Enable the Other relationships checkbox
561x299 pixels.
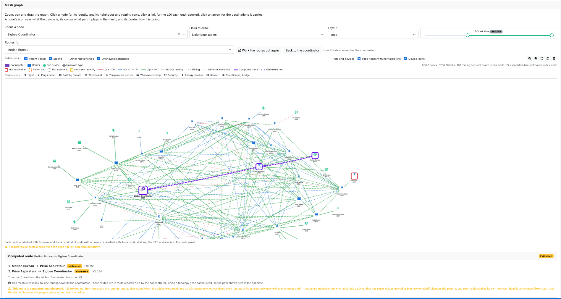click(67, 59)
